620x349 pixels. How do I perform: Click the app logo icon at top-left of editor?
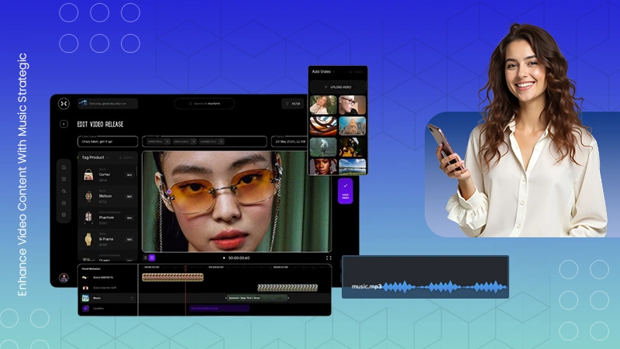[x=64, y=104]
